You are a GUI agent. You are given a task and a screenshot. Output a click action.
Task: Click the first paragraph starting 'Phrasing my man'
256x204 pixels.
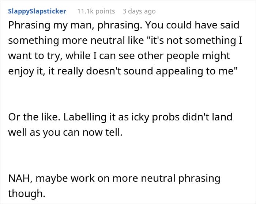click(125, 48)
